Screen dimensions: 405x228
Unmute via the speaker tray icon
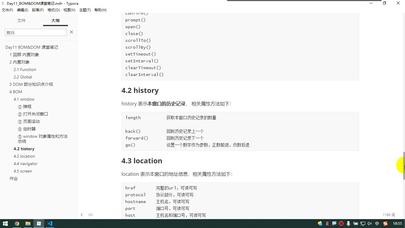[370, 224]
